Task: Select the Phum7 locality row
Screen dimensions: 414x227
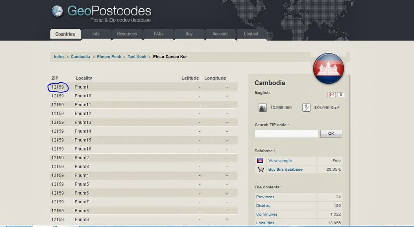Action: pyautogui.click(x=144, y=202)
